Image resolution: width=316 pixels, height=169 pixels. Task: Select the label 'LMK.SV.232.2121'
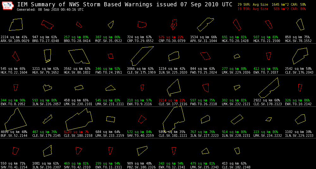click(236, 104)
